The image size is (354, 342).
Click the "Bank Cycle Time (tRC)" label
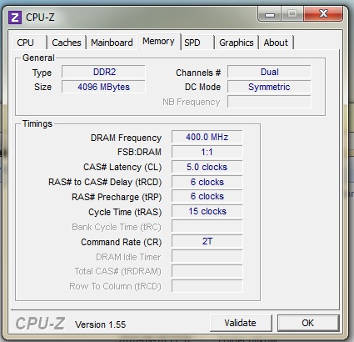click(117, 227)
